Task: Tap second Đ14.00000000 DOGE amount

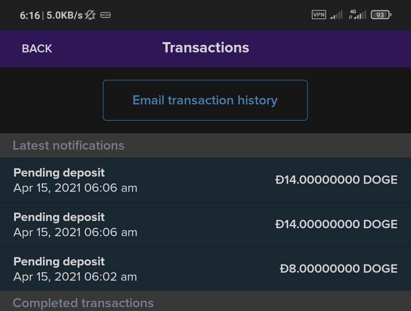Action: [336, 224]
